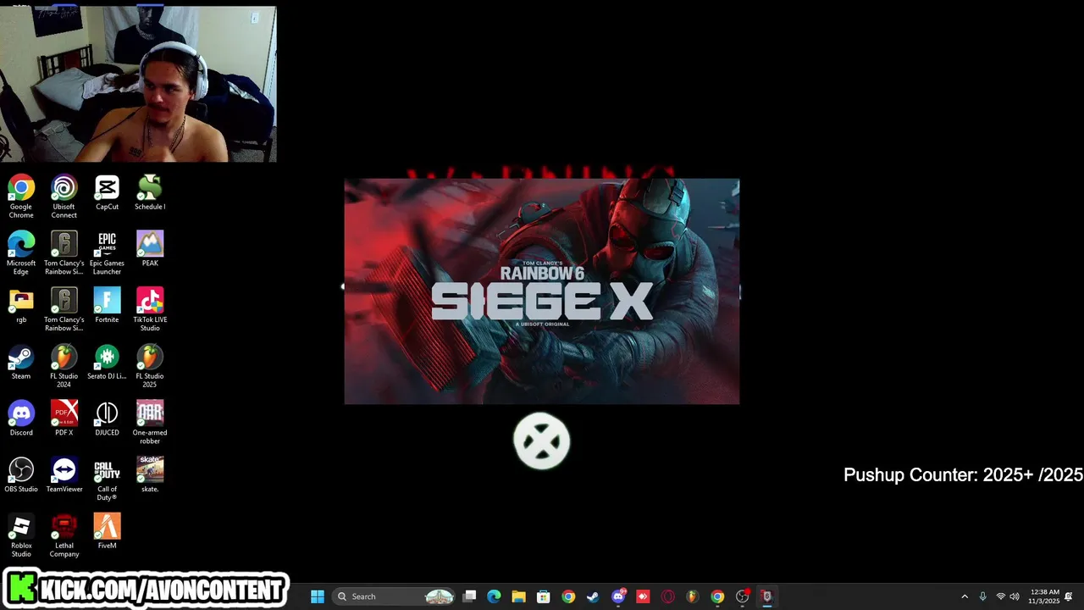Open Google Chrome desktop shortcut
Image resolution: width=1084 pixels, height=610 pixels.
(21, 197)
